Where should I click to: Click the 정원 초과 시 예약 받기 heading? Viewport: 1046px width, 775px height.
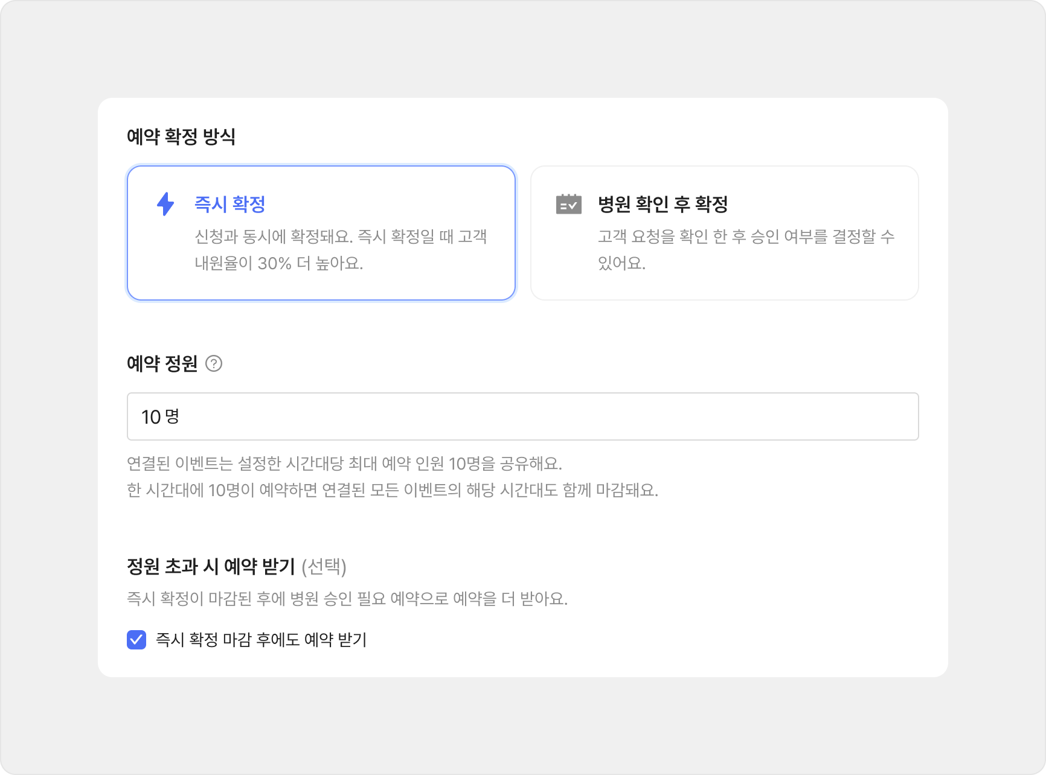coord(211,566)
